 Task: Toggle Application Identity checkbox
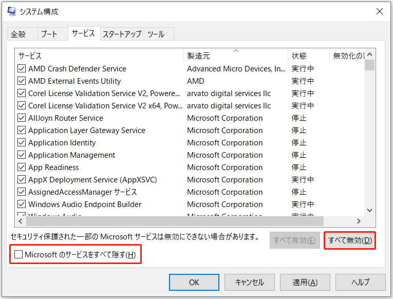(x=22, y=143)
